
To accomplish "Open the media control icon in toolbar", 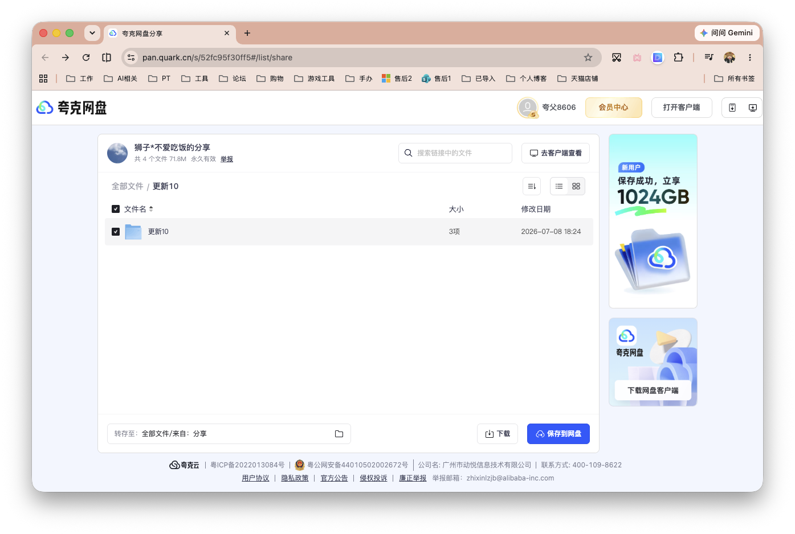I will click(x=709, y=57).
